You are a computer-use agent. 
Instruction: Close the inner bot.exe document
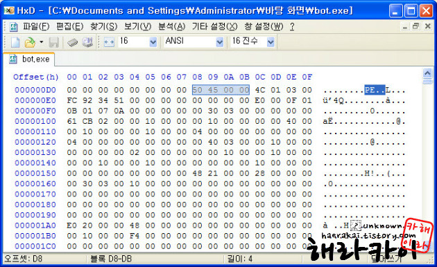(x=427, y=27)
